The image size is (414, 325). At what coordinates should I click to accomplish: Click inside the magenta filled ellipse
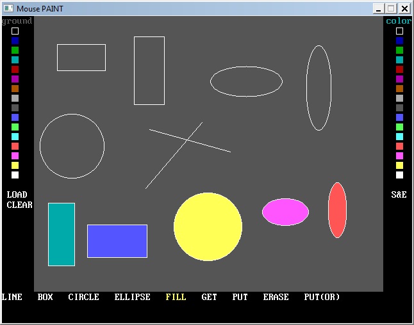[285, 212]
